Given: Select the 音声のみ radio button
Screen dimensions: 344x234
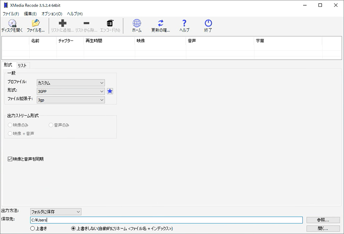Looking at the screenshot, I should pos(51,125).
